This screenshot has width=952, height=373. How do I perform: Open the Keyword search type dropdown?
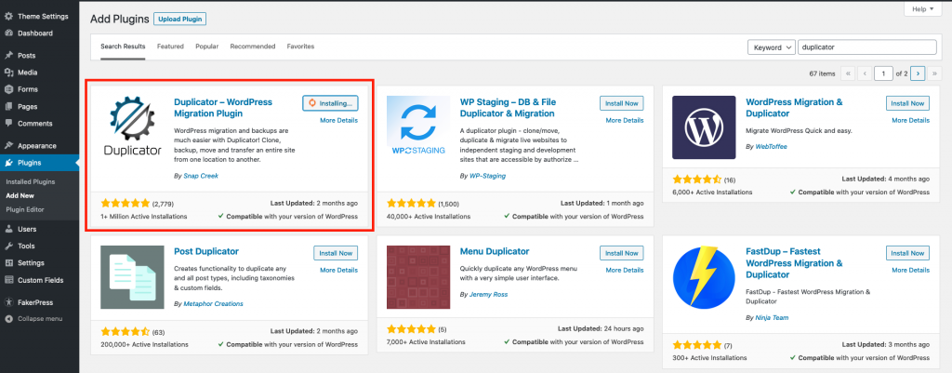point(771,47)
